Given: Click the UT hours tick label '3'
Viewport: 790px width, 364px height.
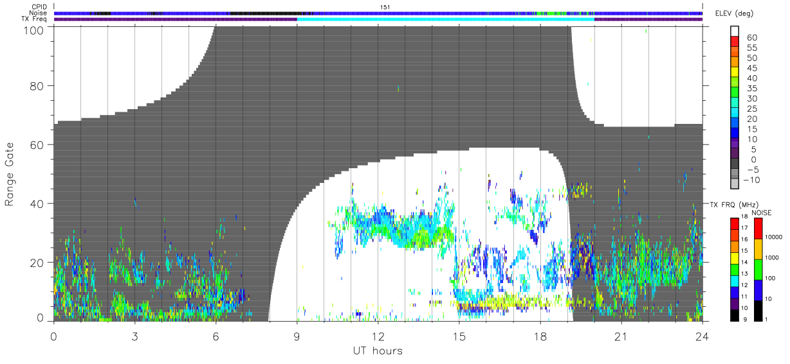Looking at the screenshot, I should coord(134,336).
